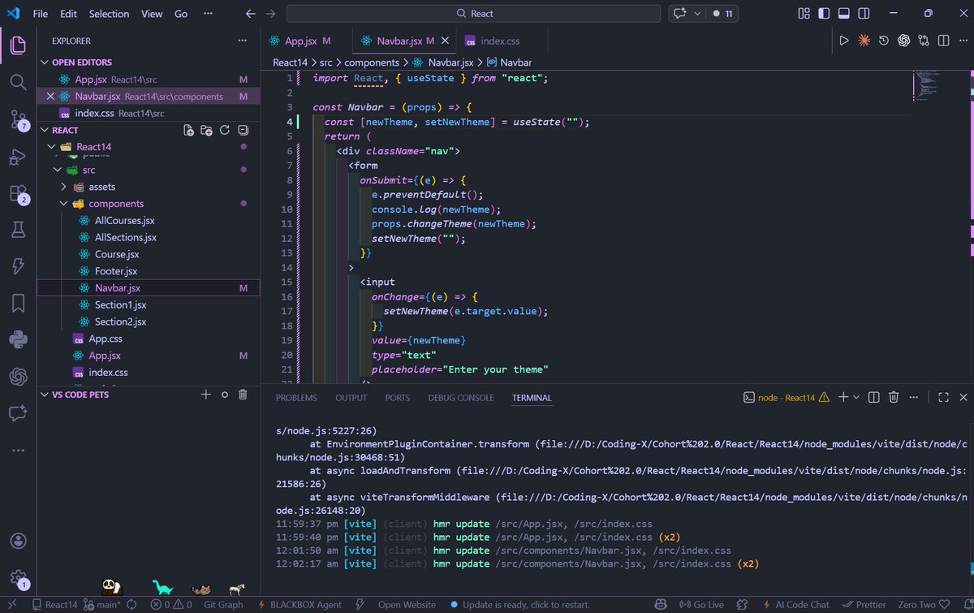Switch to DEBUG CONSOLE panel tab
The width and height of the screenshot is (974, 613).
point(461,398)
